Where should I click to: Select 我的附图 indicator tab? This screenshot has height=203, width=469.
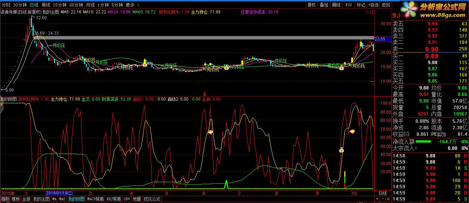[76, 199]
